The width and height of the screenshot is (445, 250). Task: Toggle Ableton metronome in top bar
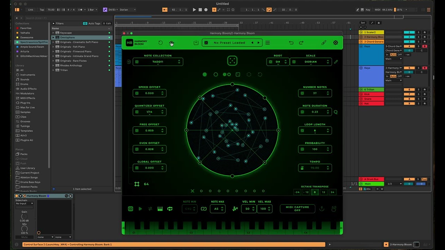pos(81,10)
